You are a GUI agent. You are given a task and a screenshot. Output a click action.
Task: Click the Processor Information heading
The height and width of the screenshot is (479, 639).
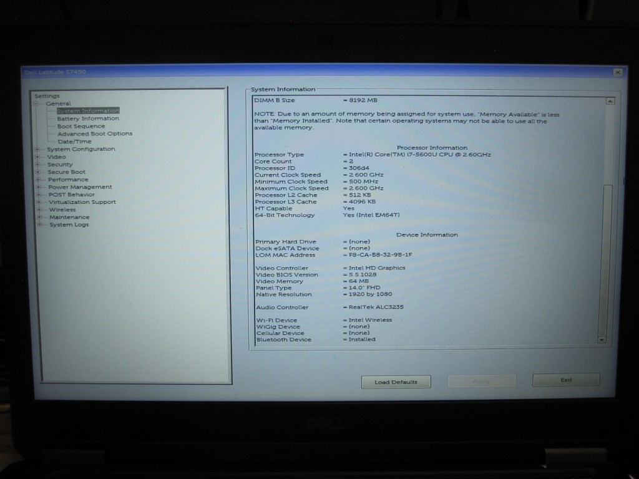coord(432,148)
